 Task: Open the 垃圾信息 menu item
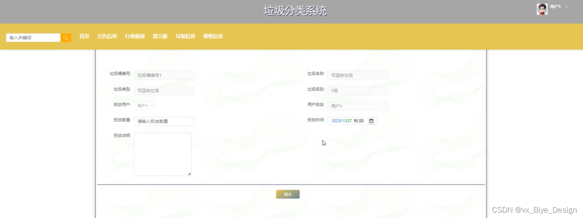(x=185, y=36)
